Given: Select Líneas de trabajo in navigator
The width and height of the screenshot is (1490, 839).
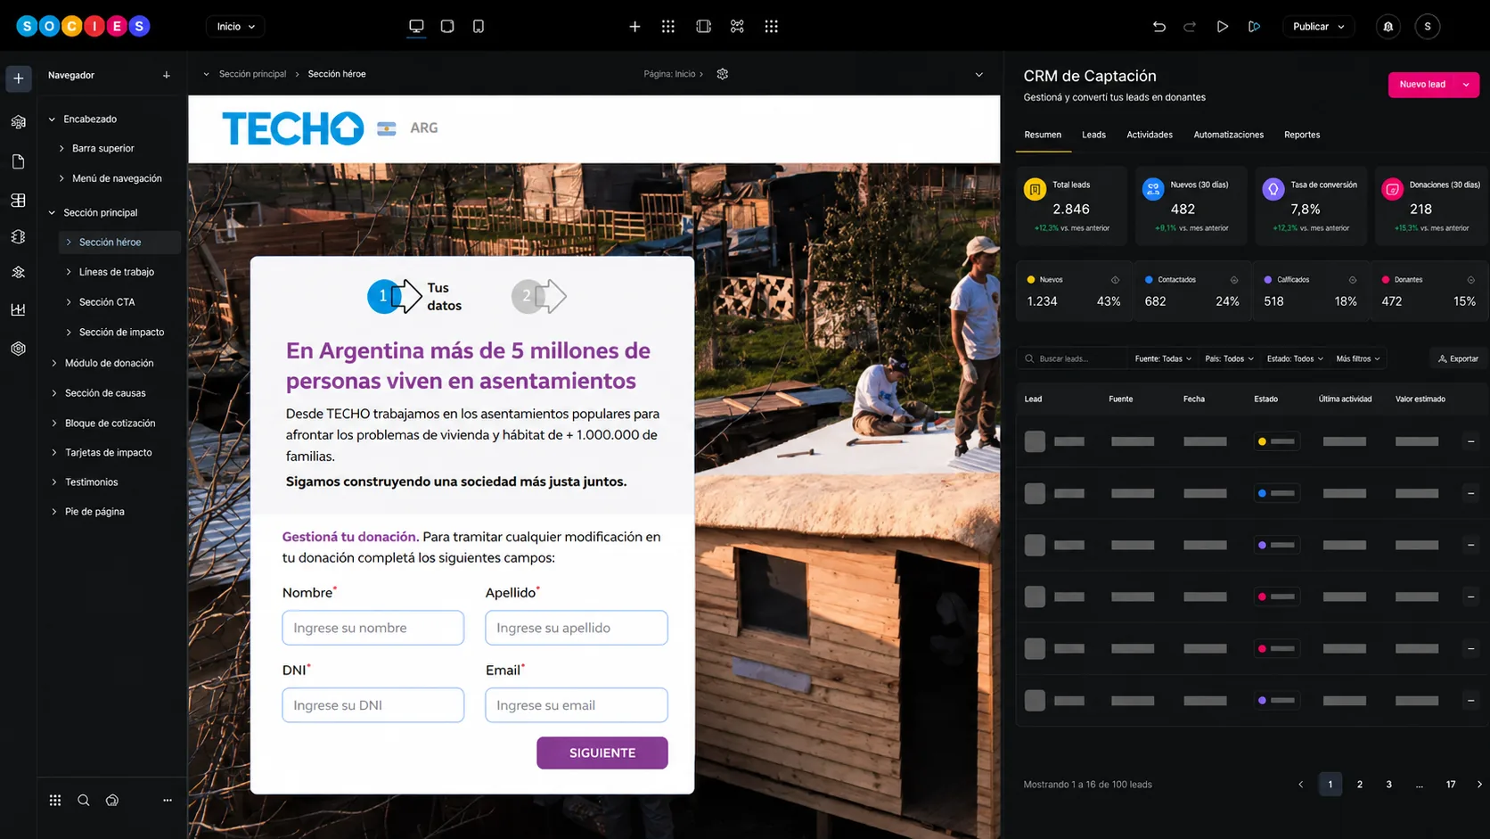Looking at the screenshot, I should pyautogui.click(x=117, y=272).
